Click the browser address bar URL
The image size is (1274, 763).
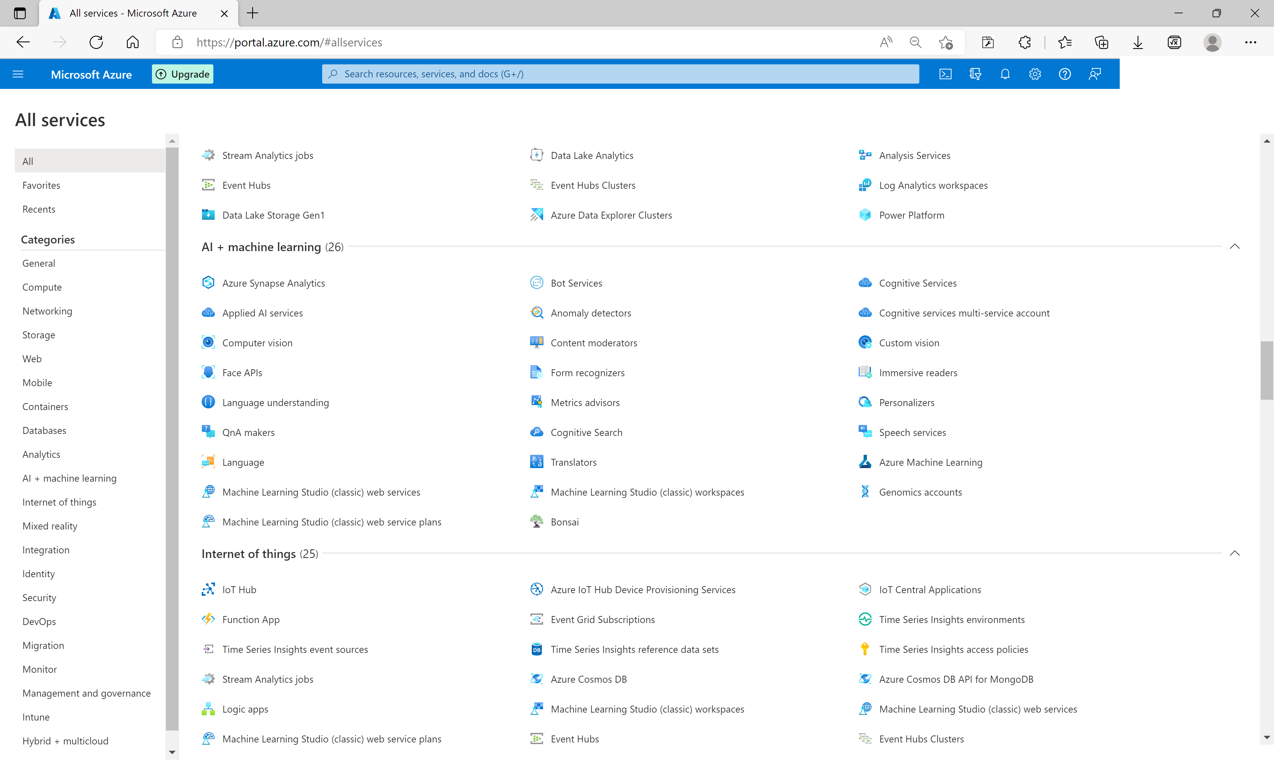[289, 42]
